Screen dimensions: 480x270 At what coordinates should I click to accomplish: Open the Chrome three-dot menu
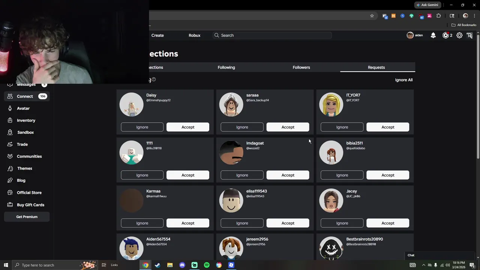point(474,16)
